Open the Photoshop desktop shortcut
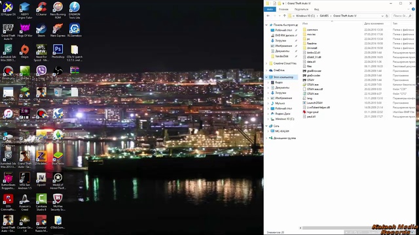 click(x=58, y=52)
